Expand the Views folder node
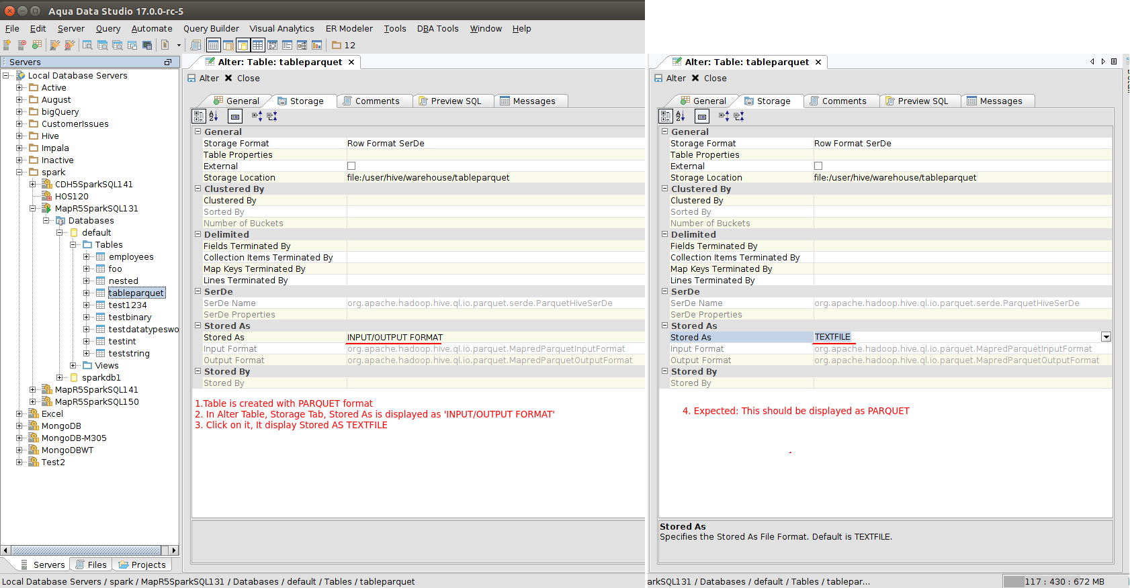 (73, 365)
